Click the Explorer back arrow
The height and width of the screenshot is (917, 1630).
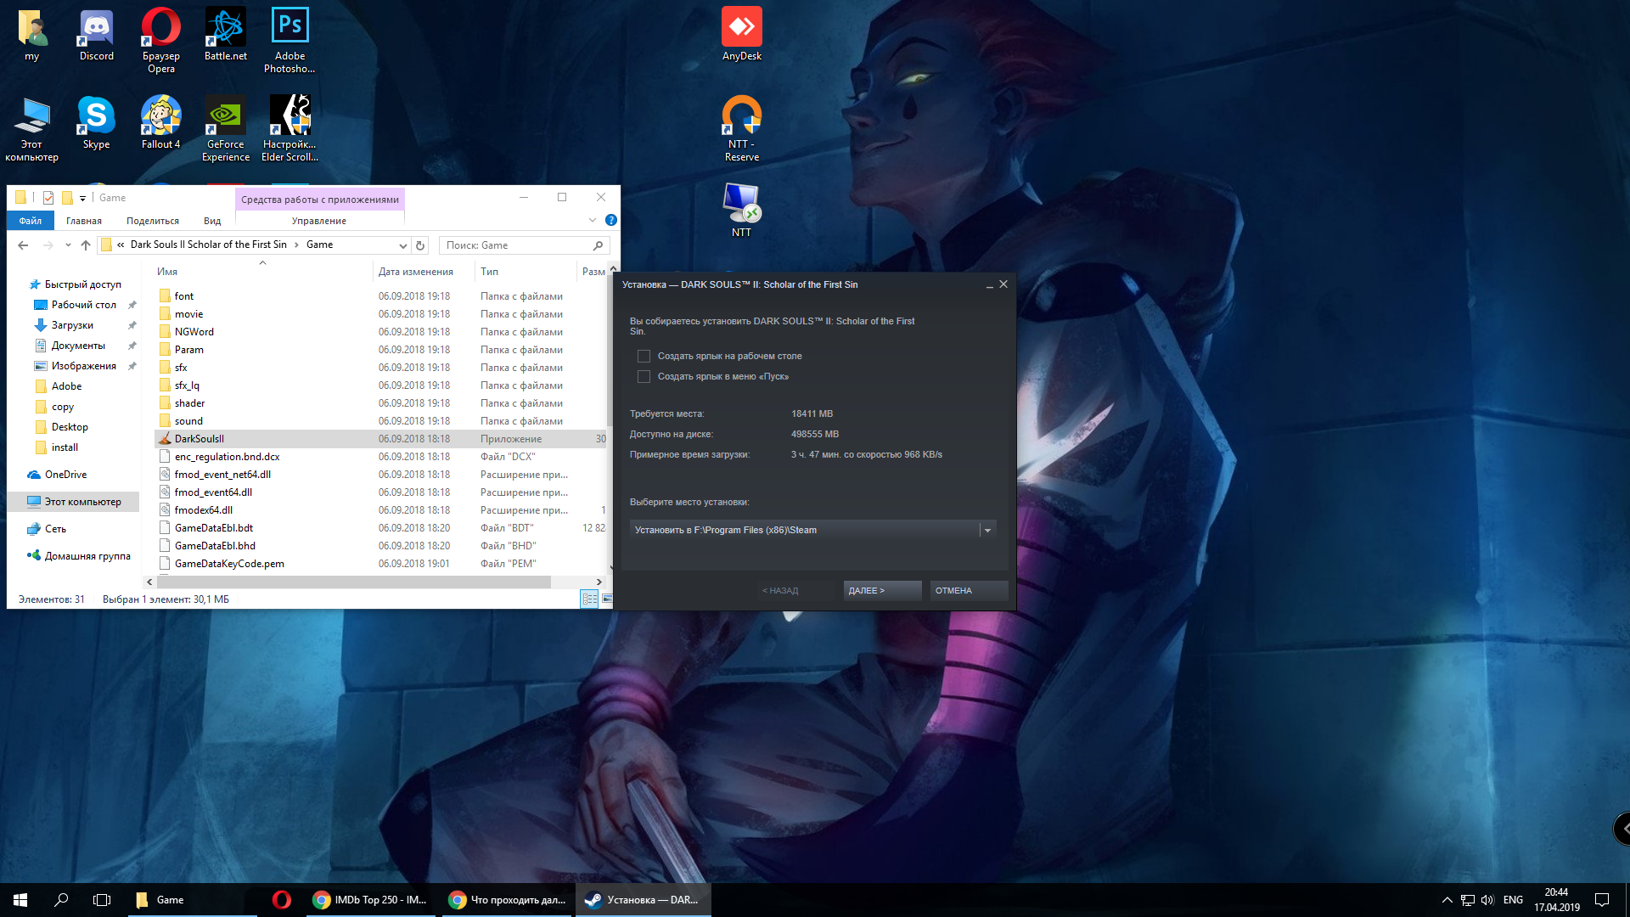23,245
